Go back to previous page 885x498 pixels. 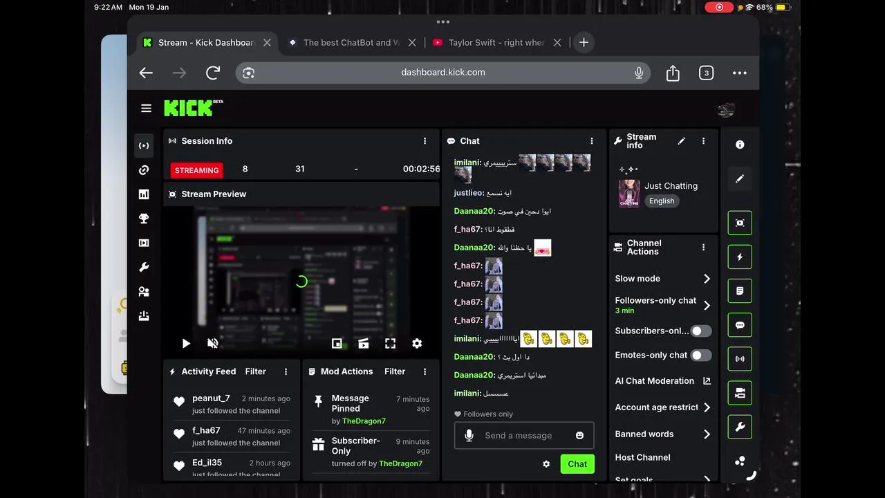point(146,73)
